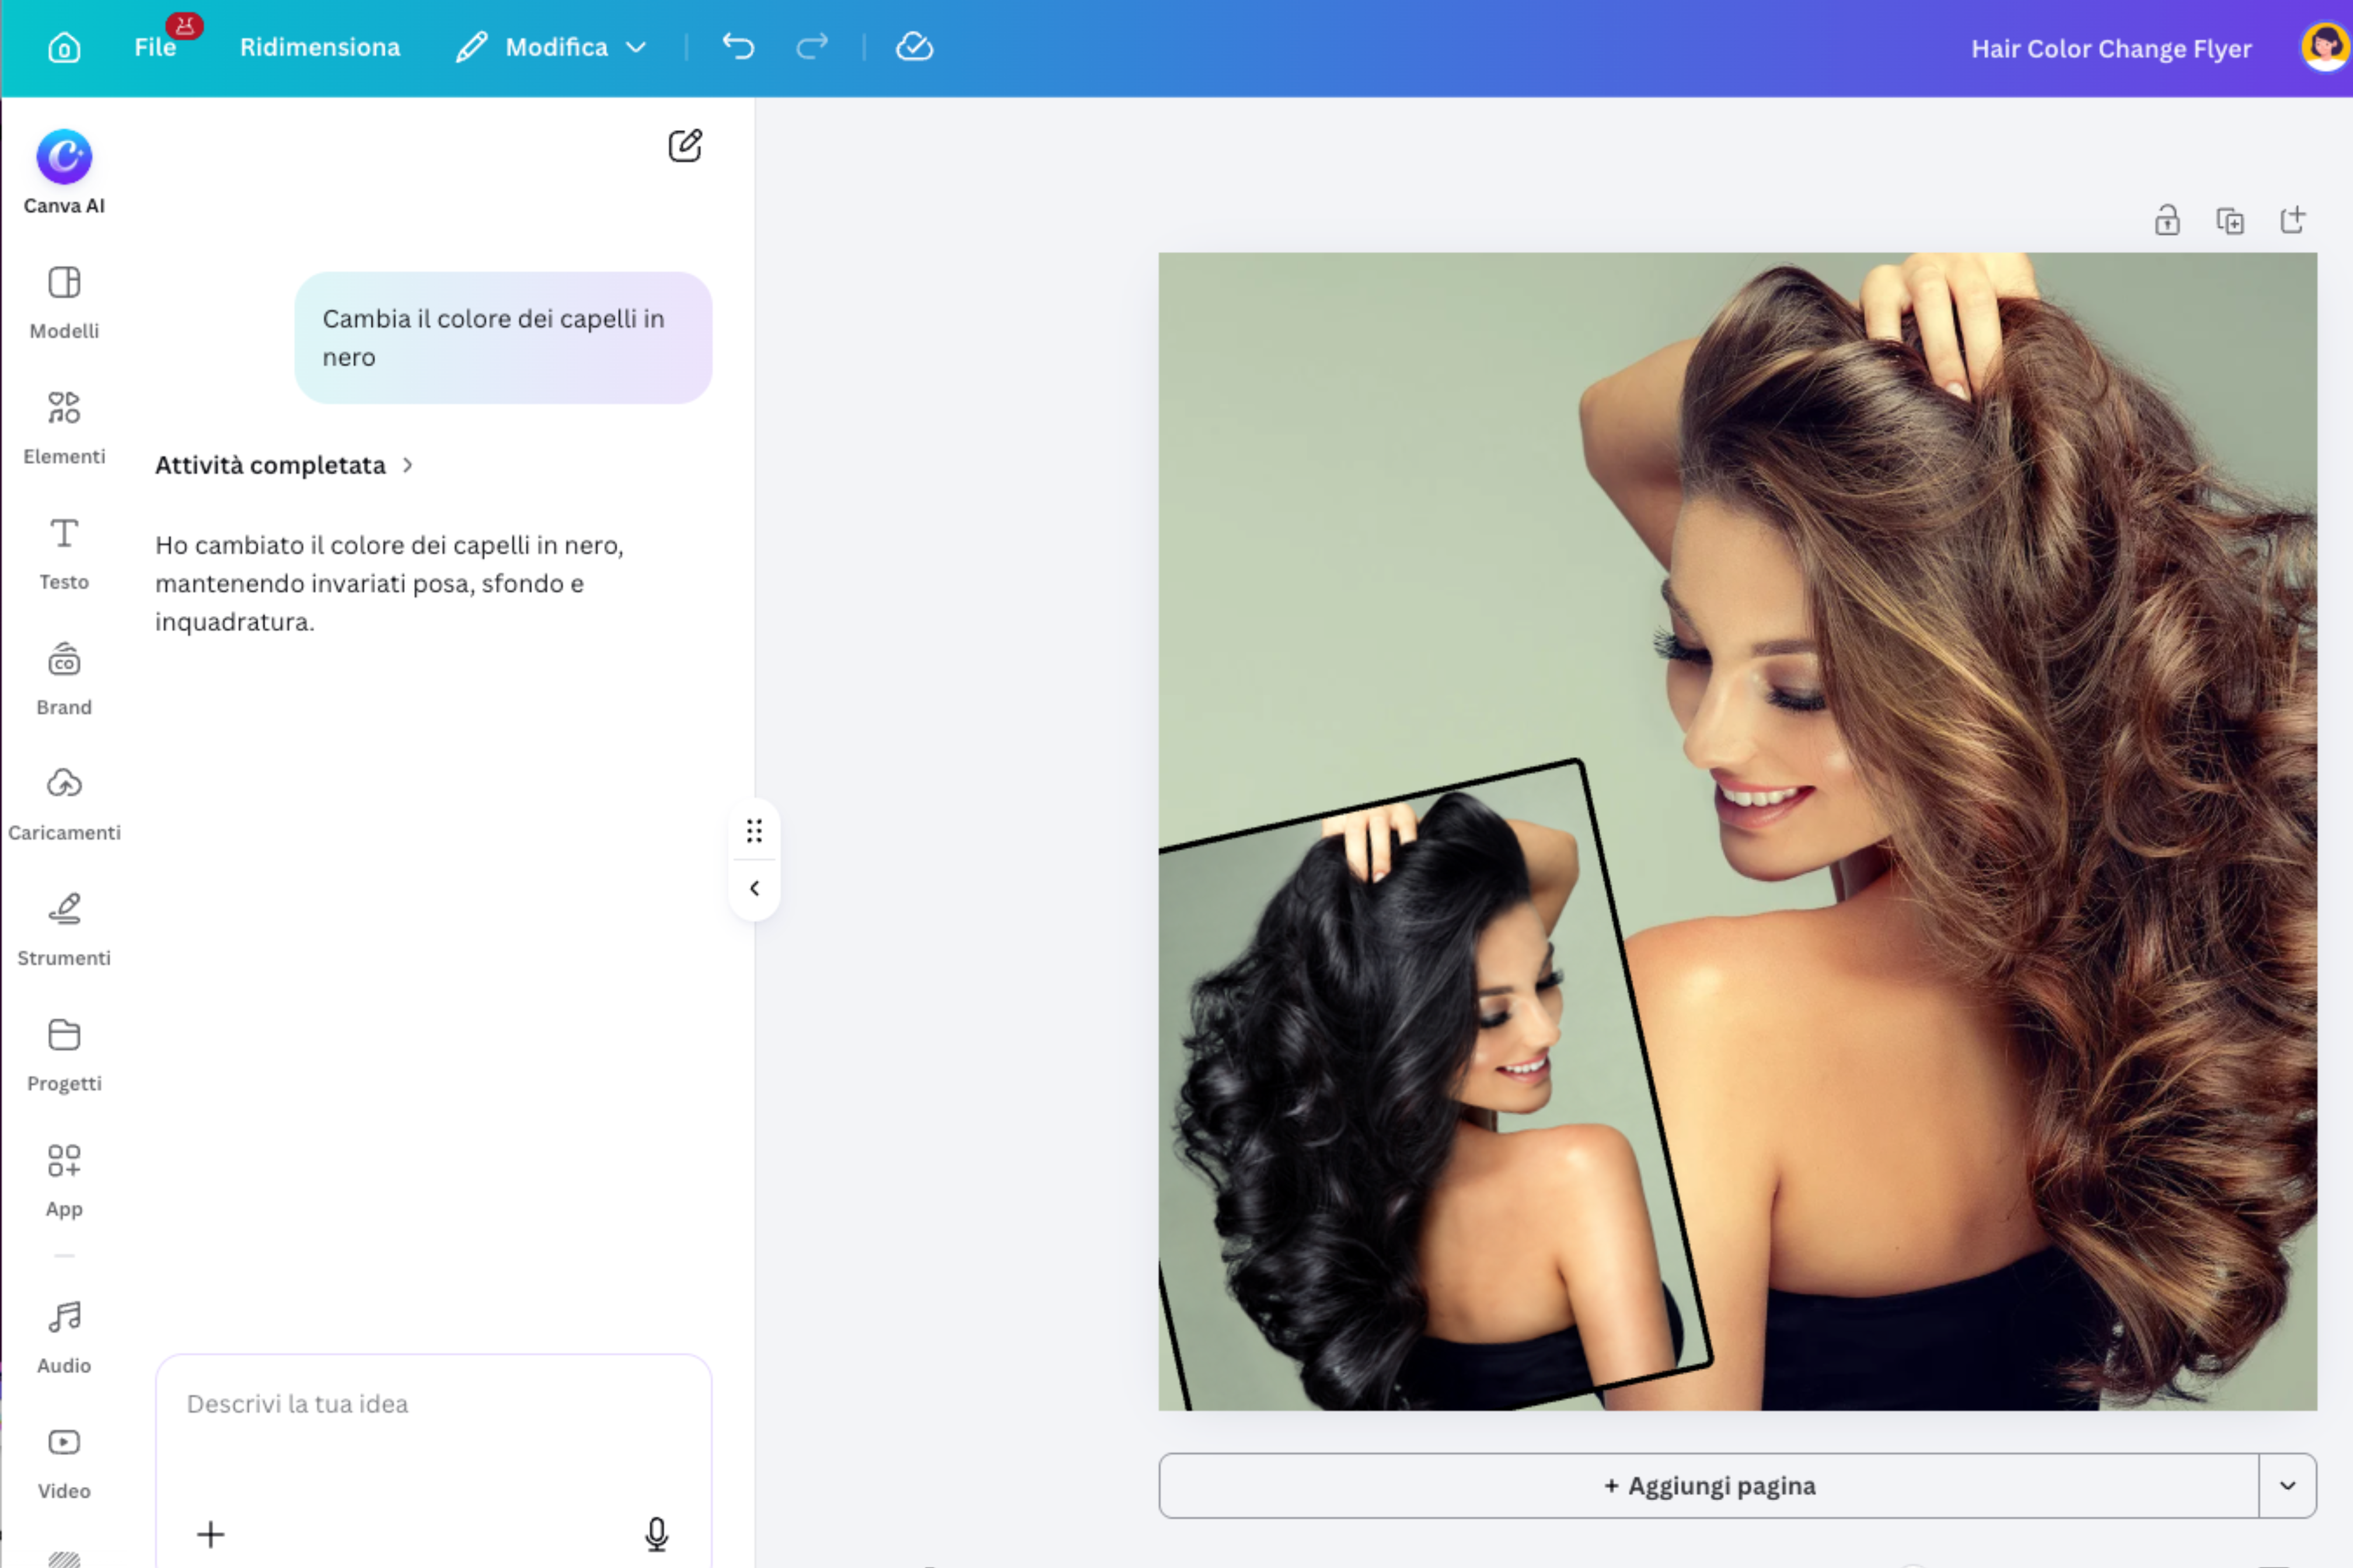
Task: Open the Progetti folder panel
Action: [64, 1055]
